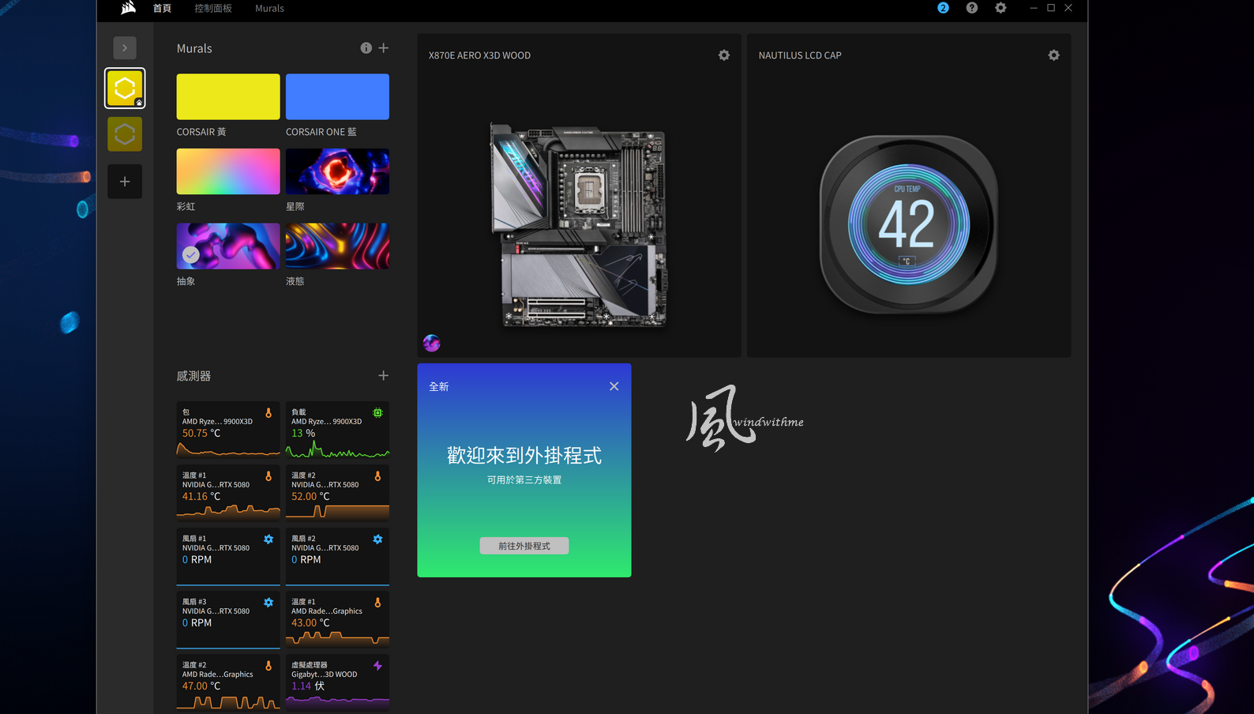
Task: Select the 52.00 °C RTX 5080 reading
Action: [310, 497]
